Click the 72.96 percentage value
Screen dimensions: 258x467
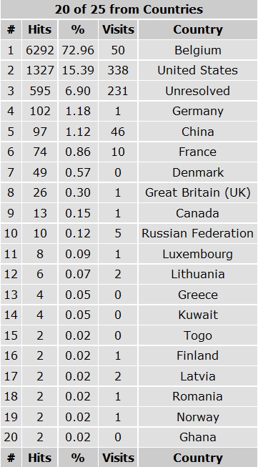tap(78, 50)
